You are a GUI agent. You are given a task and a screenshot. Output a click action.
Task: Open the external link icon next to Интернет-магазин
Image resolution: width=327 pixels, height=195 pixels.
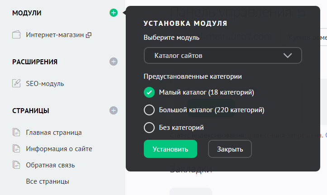(89, 35)
